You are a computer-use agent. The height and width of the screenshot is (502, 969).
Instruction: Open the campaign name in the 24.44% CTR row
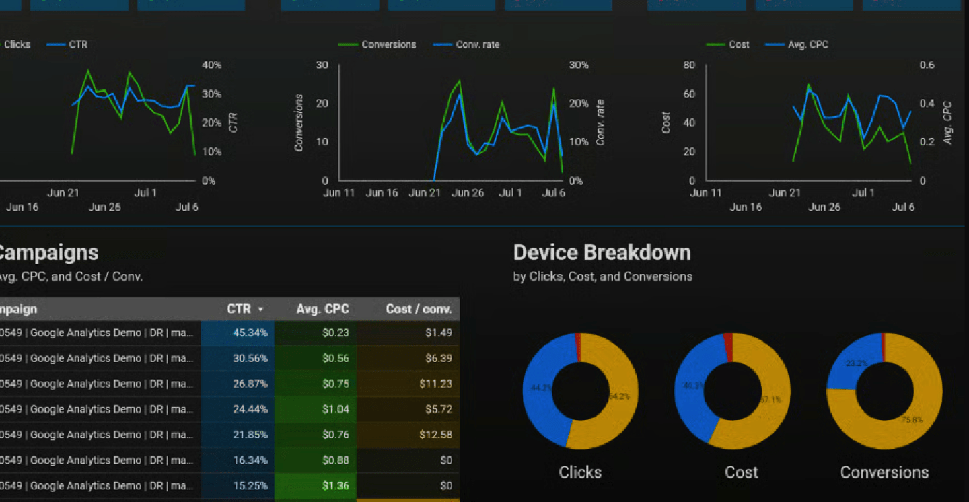click(x=97, y=409)
